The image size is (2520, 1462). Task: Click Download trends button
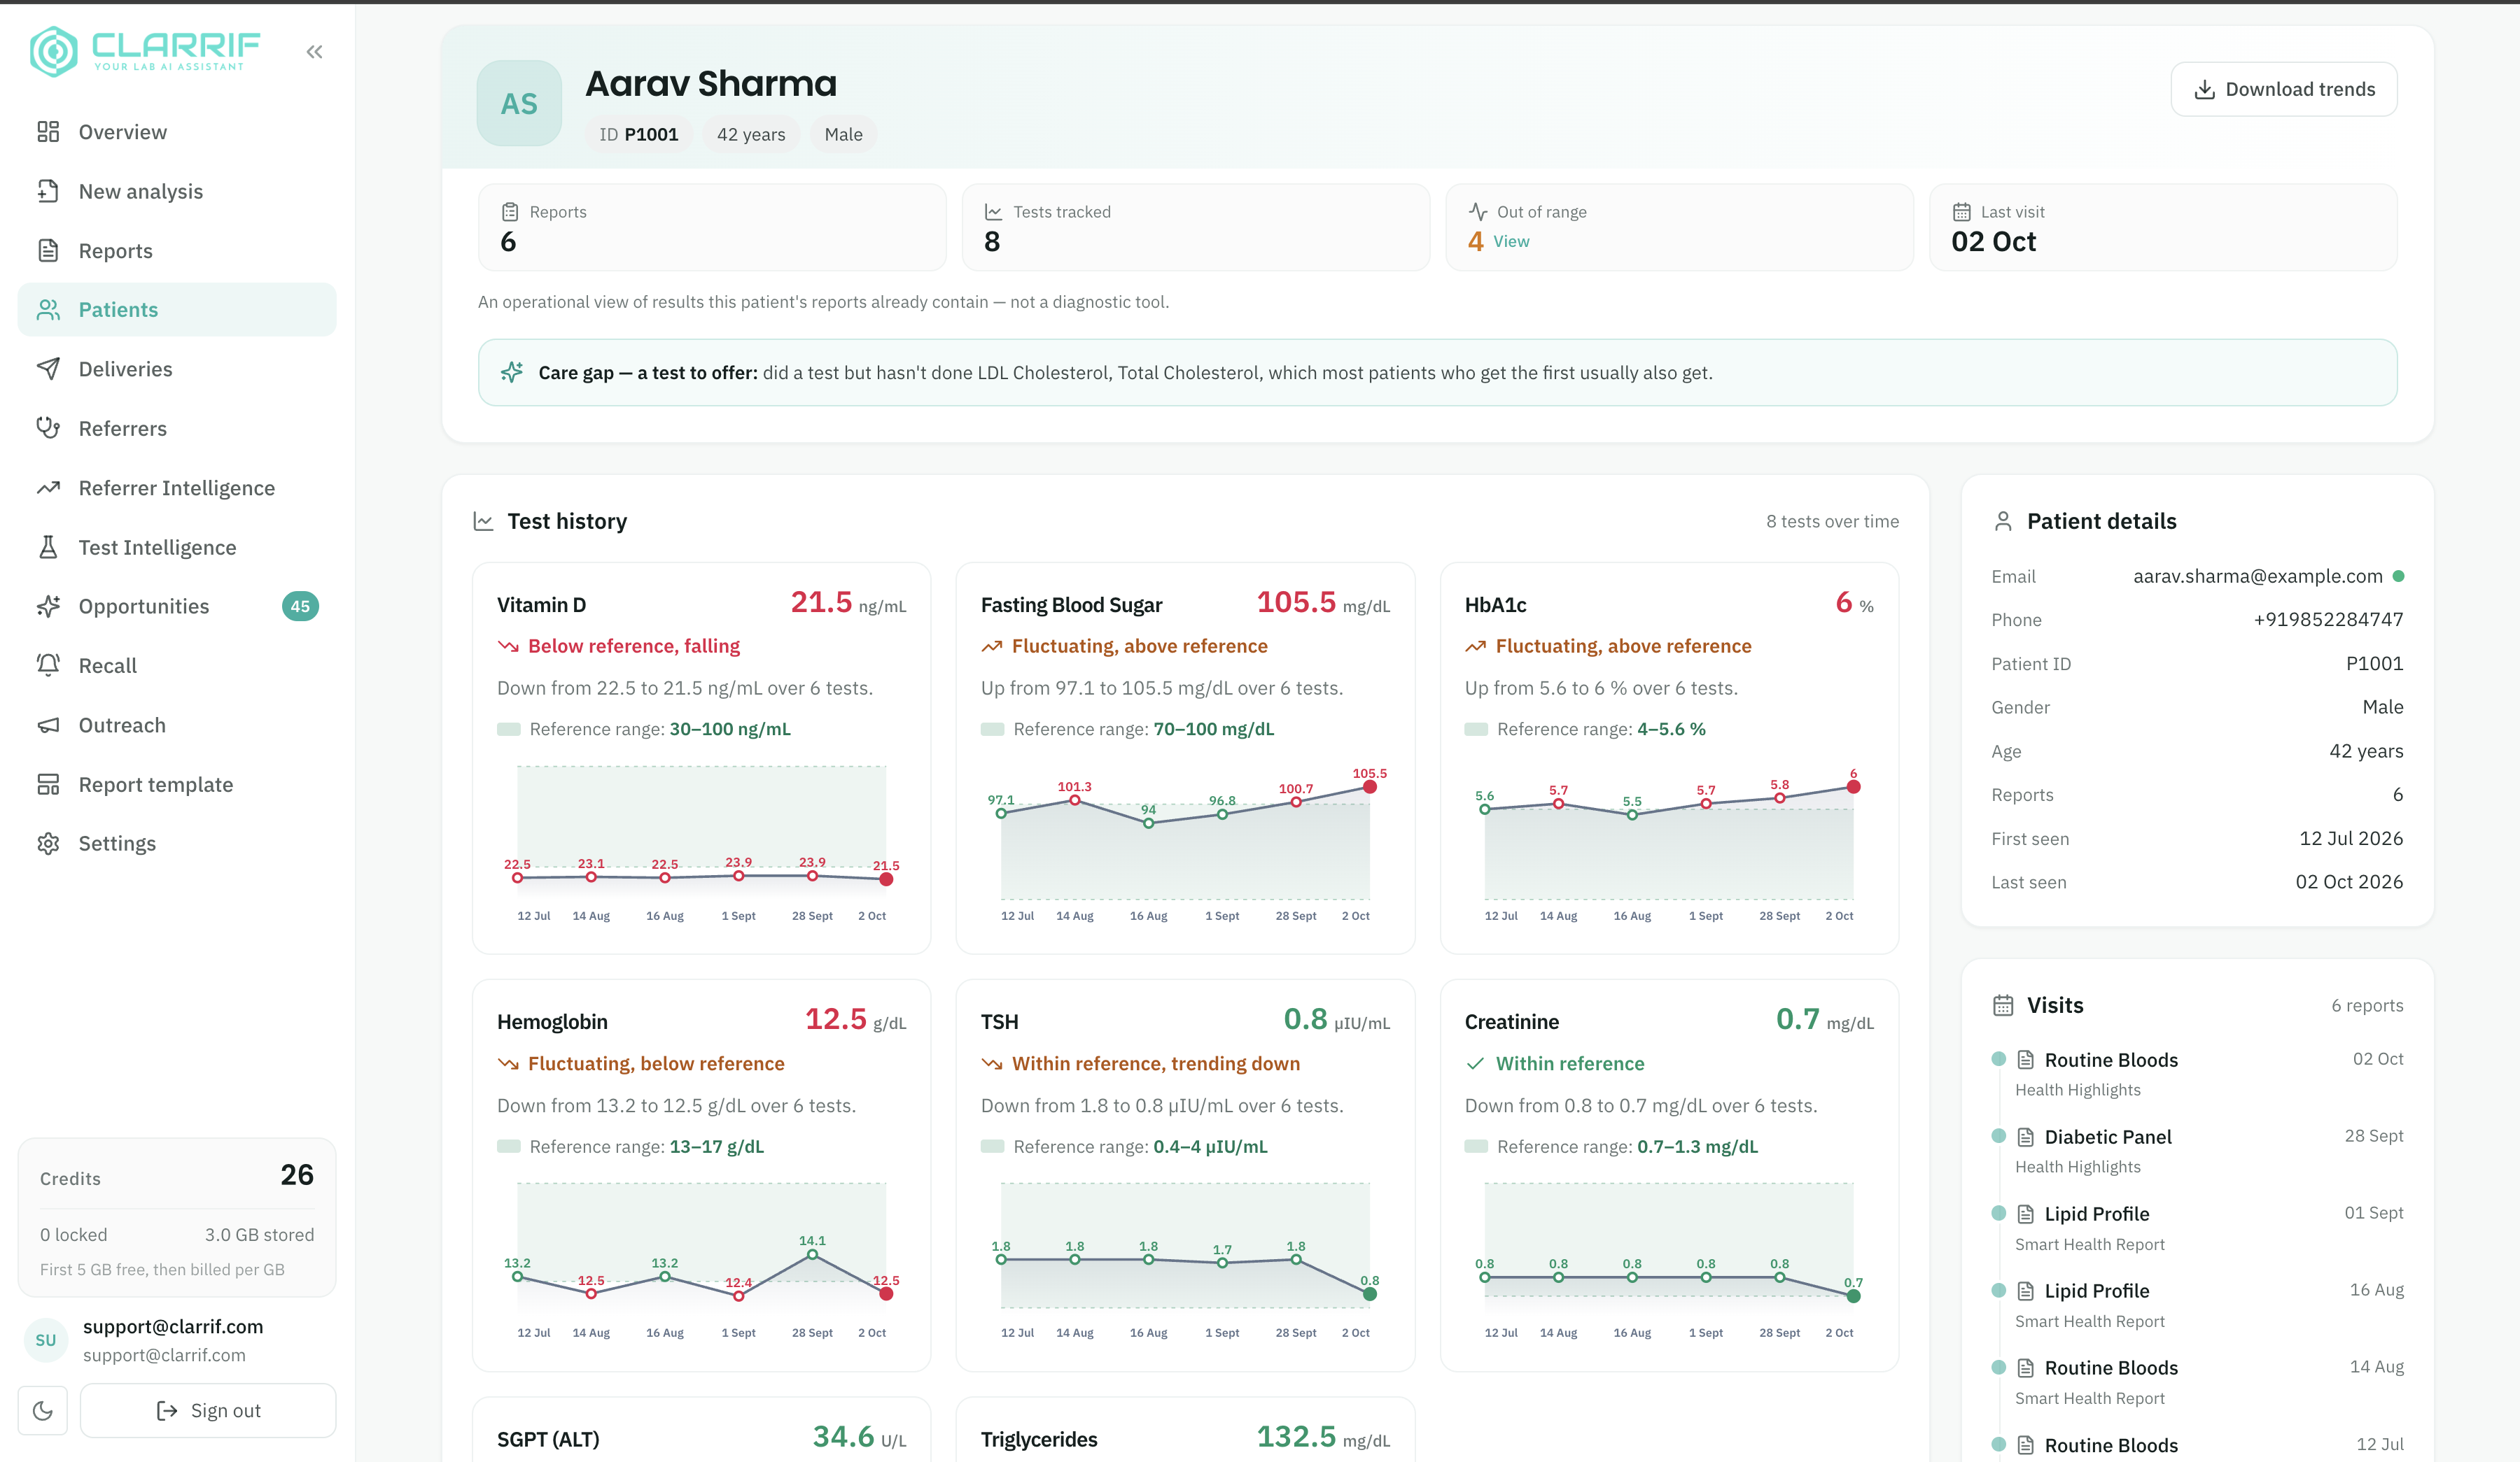coord(2284,89)
